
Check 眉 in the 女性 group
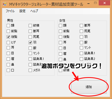(60, 54)
